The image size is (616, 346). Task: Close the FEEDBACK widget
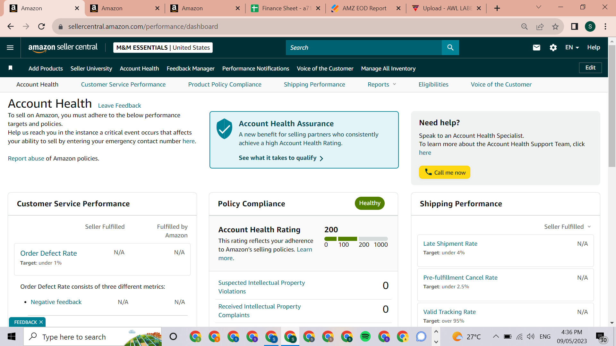tap(41, 322)
